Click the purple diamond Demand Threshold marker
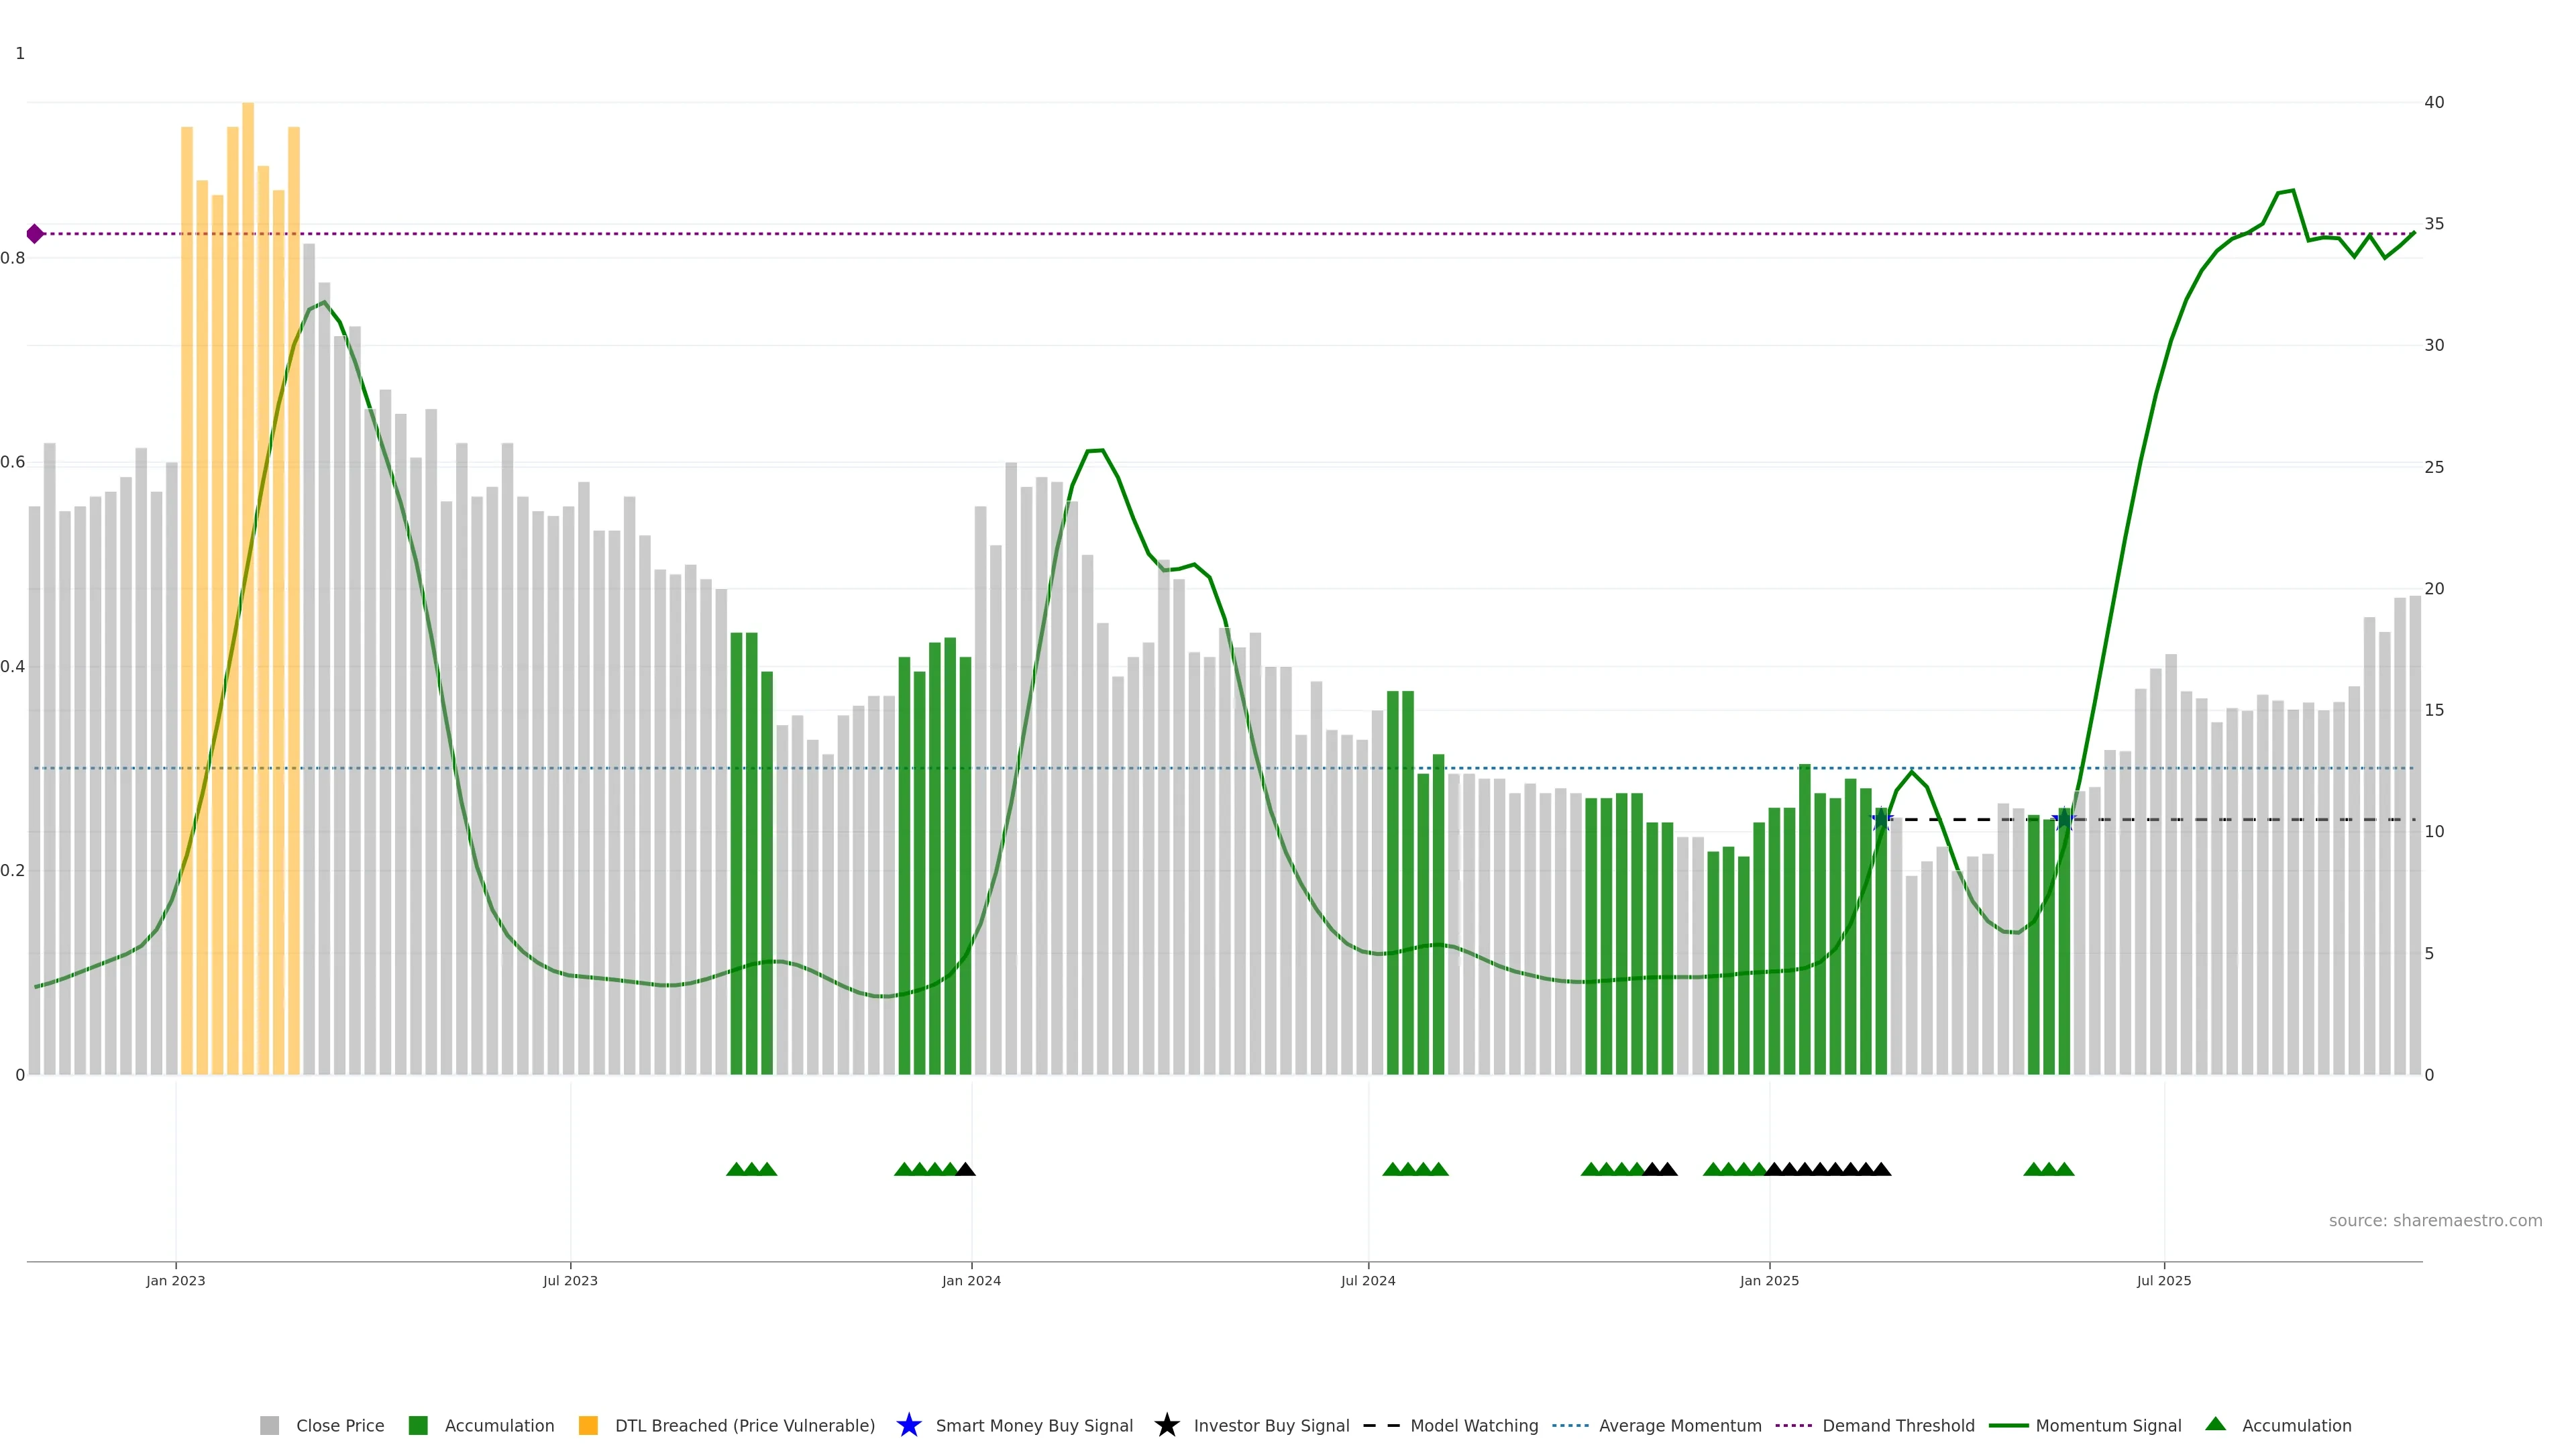The height and width of the screenshot is (1449, 2576). pos(35,234)
